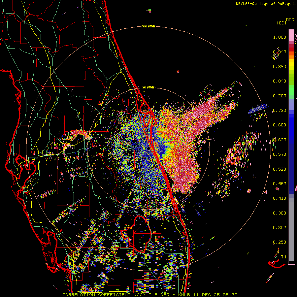The height and width of the screenshot is (297, 297).
Task: Click the 0.467 scale value
Action: point(280,184)
